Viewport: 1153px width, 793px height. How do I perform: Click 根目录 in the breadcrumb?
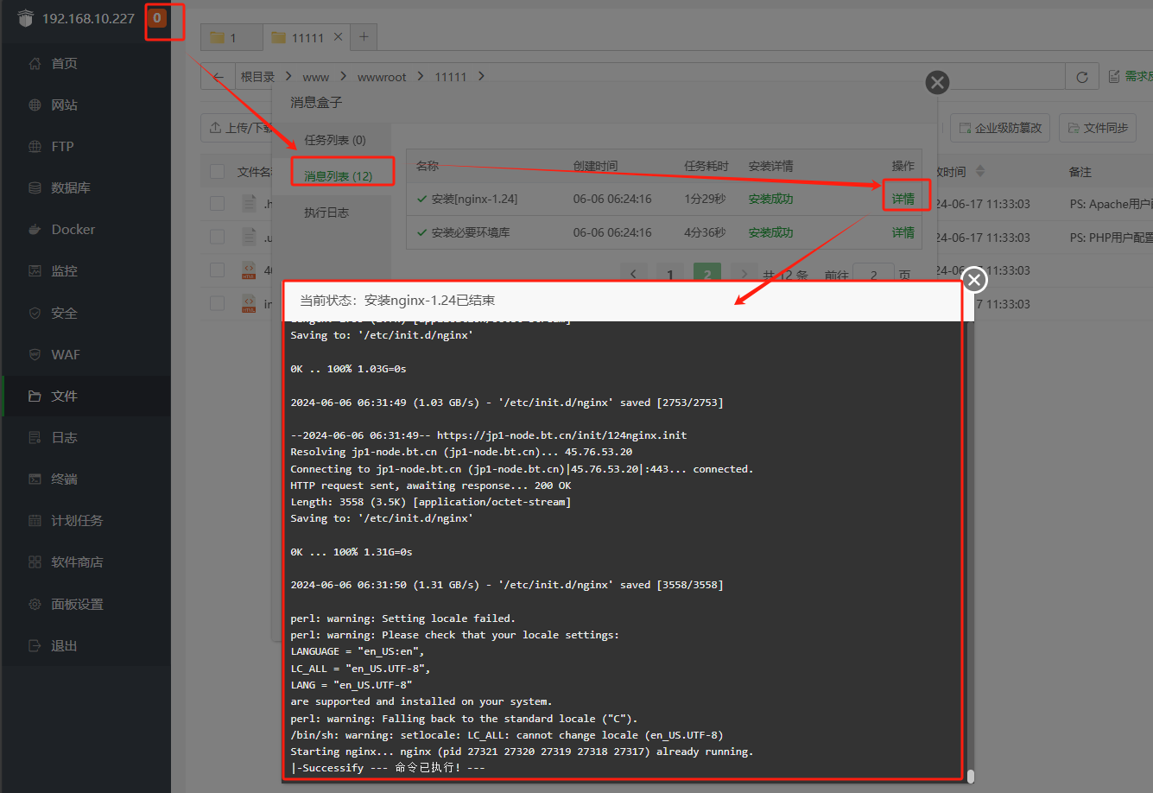[x=257, y=76]
